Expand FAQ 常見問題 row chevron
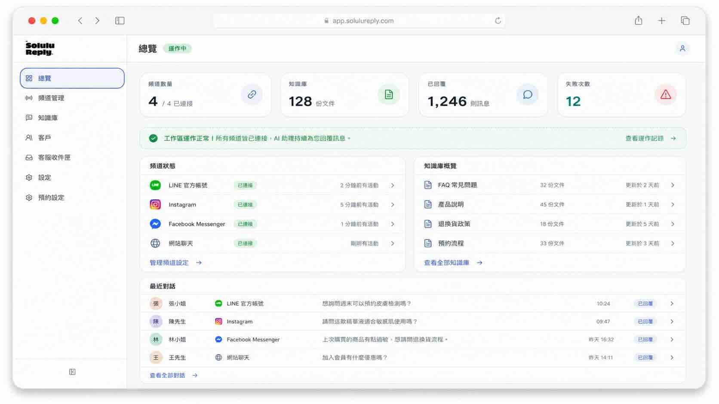Screen dimensions: 719x404 click(673, 185)
